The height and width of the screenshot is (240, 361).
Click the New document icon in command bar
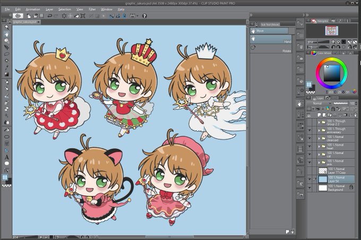(29, 16)
